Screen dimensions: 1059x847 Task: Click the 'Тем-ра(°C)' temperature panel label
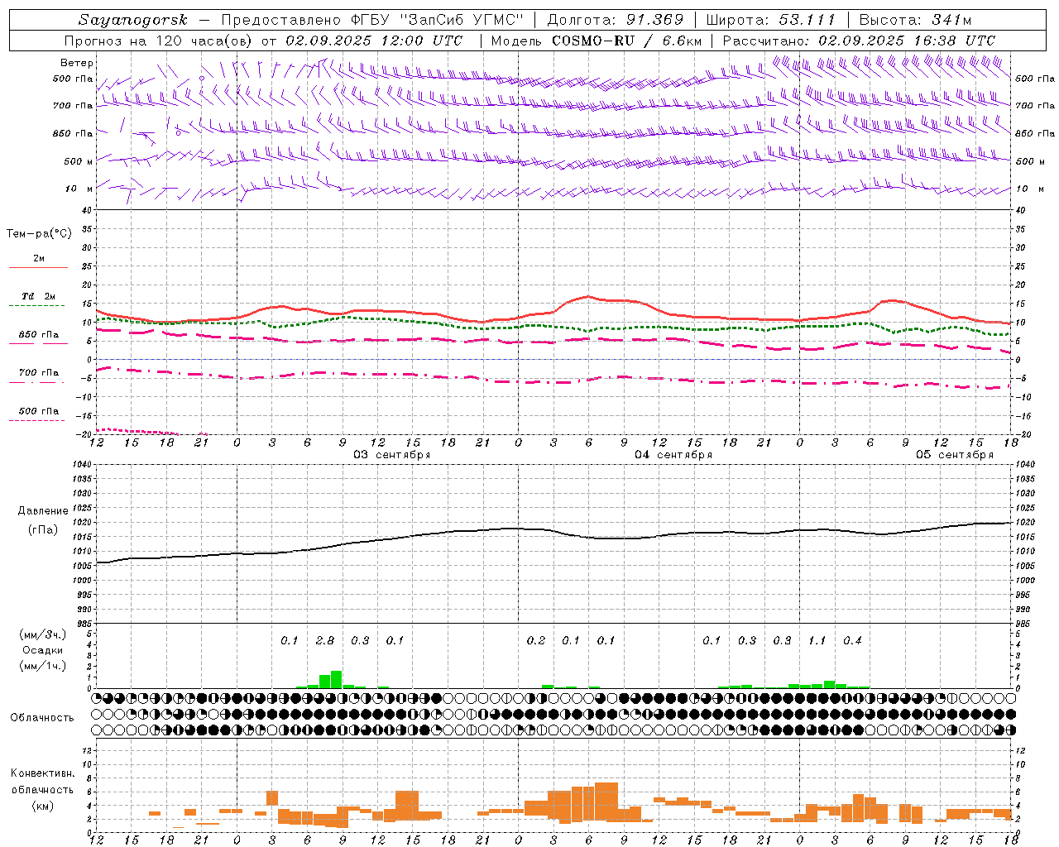pyautogui.click(x=39, y=234)
